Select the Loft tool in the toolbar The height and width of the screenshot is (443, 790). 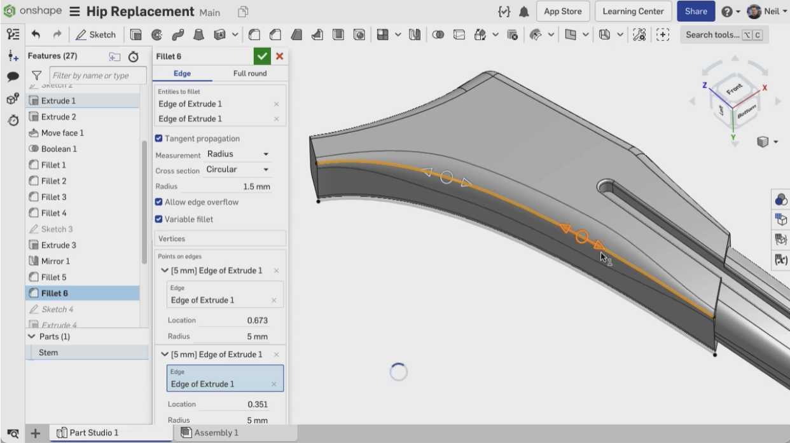199,35
